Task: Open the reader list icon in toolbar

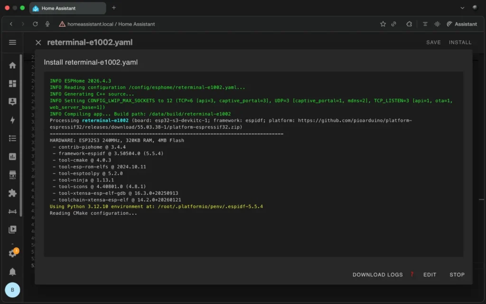Action: [425, 24]
